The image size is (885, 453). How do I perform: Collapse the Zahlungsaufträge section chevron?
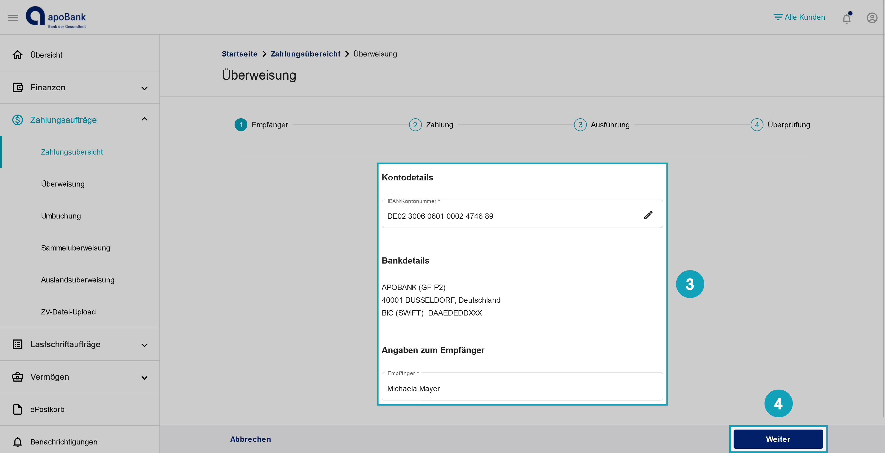(x=144, y=119)
